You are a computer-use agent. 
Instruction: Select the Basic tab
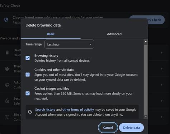coord(51,34)
